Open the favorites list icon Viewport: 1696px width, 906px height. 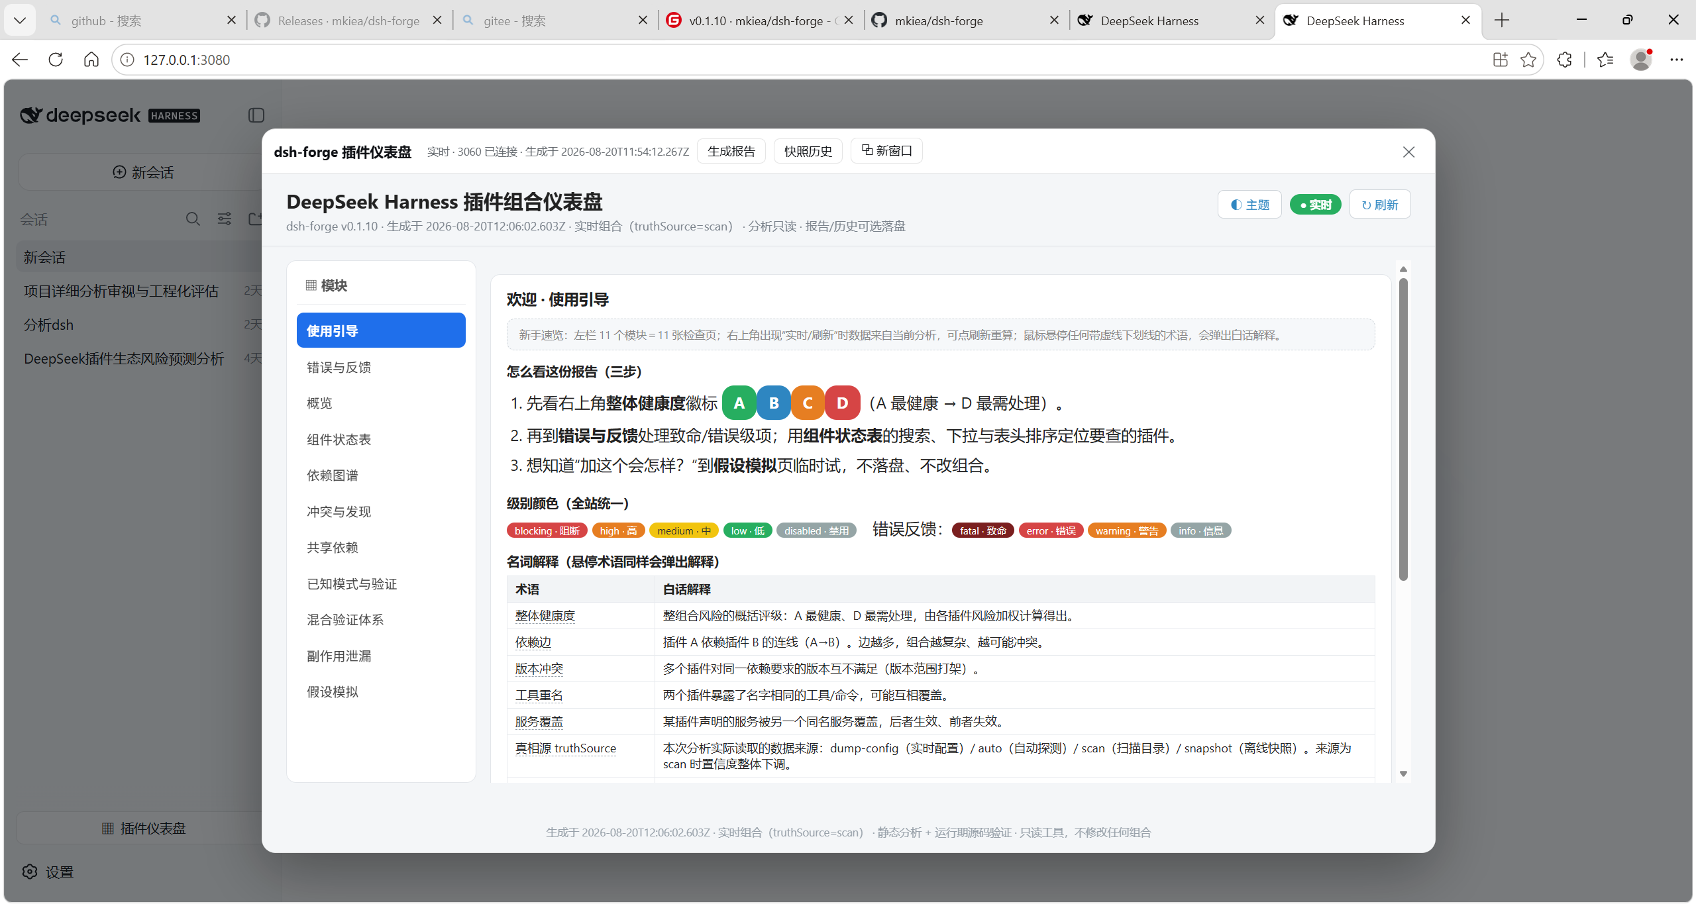[x=1605, y=60]
